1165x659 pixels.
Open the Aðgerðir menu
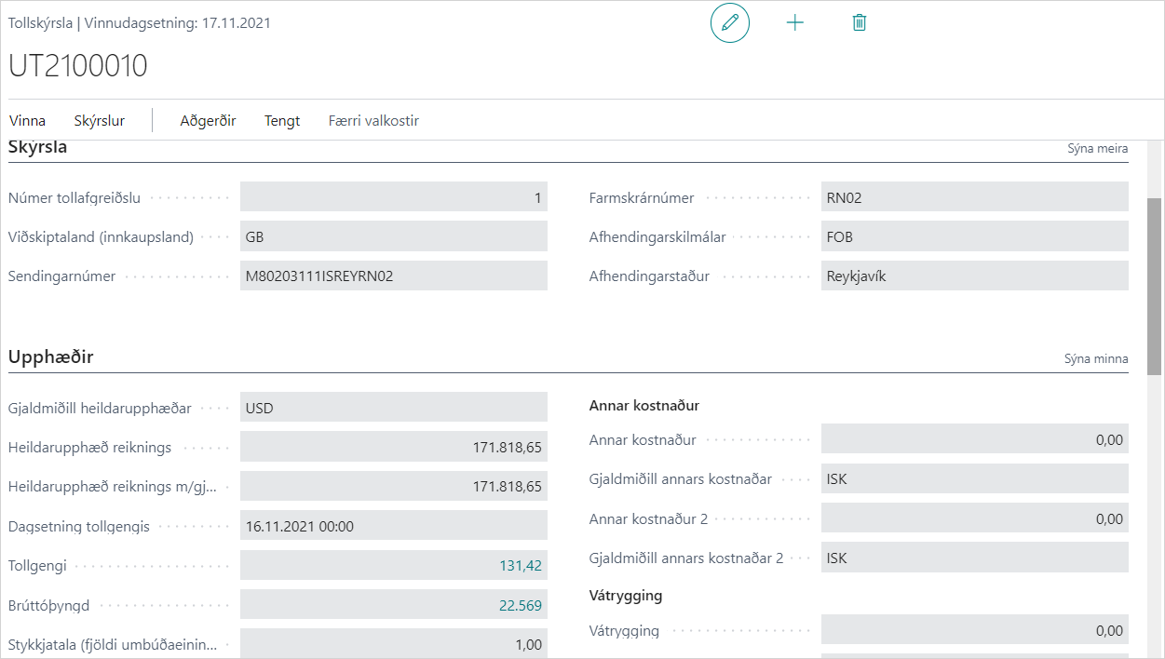tap(208, 121)
